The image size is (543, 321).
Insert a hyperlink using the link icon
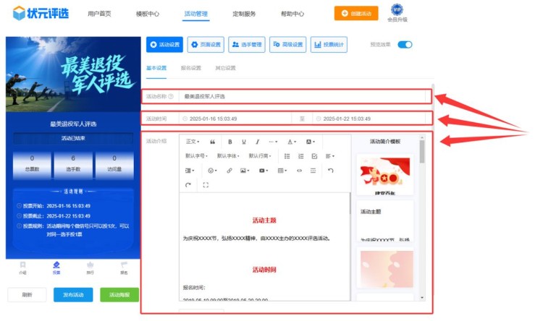click(x=230, y=171)
